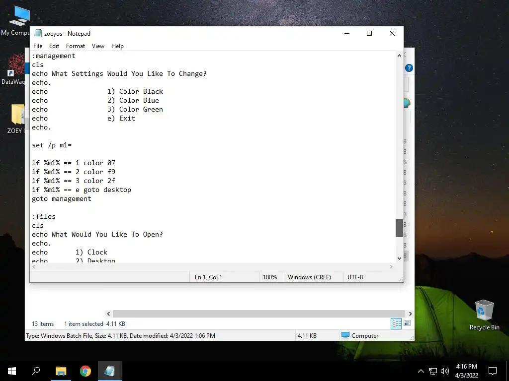Launch Google Chrome from the taskbar
The height and width of the screenshot is (381, 509).
(85, 371)
